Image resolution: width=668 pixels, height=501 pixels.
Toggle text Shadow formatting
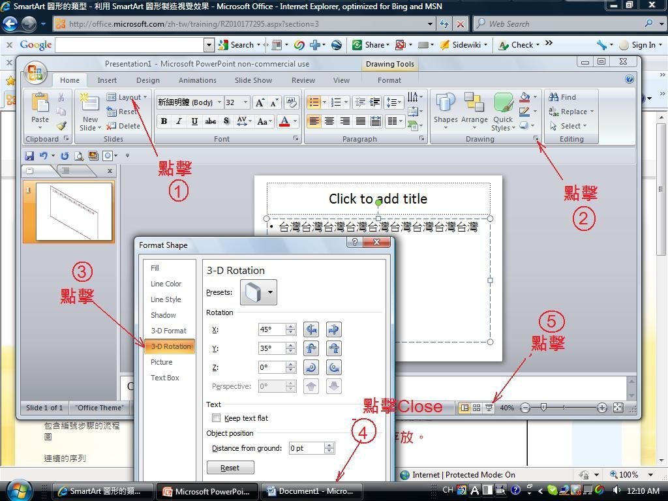click(226, 121)
